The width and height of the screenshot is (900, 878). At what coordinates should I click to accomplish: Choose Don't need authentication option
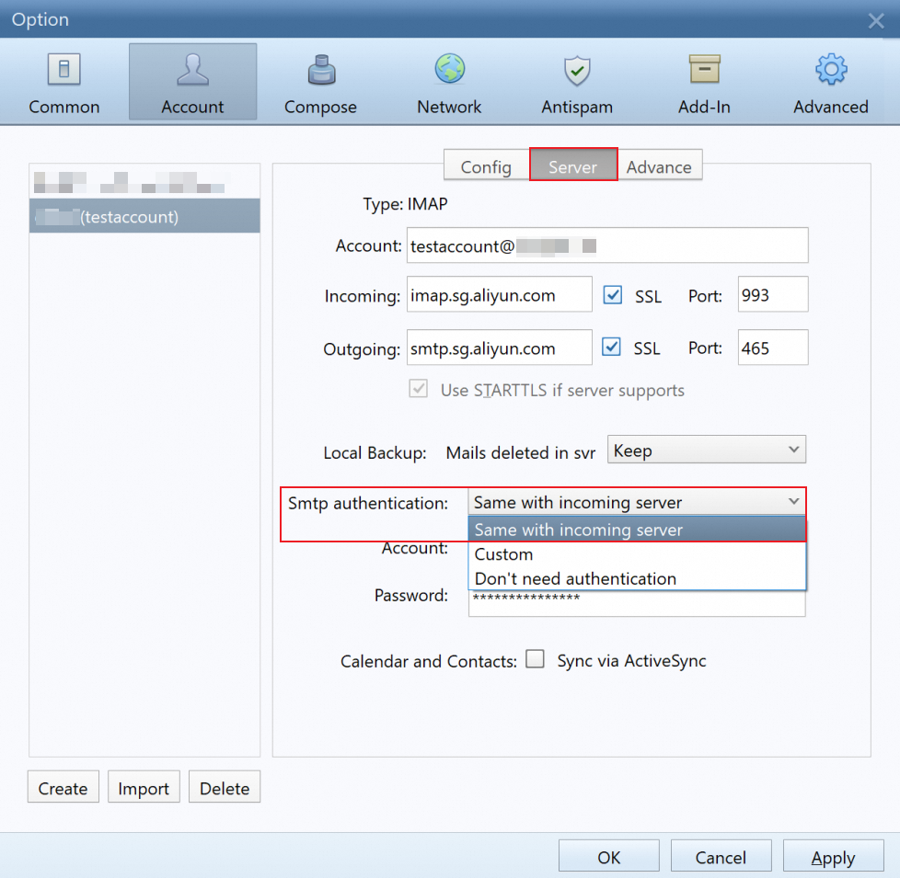(x=637, y=578)
